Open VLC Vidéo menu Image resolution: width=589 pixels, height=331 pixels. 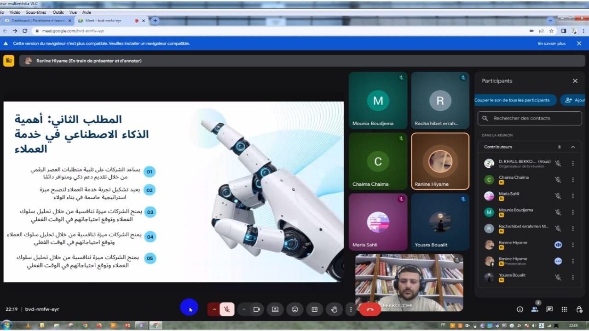[x=15, y=12]
